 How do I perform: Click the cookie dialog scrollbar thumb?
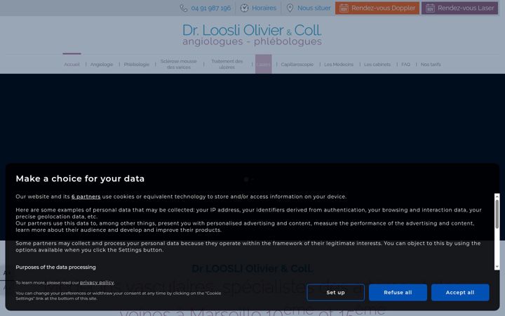click(497, 213)
